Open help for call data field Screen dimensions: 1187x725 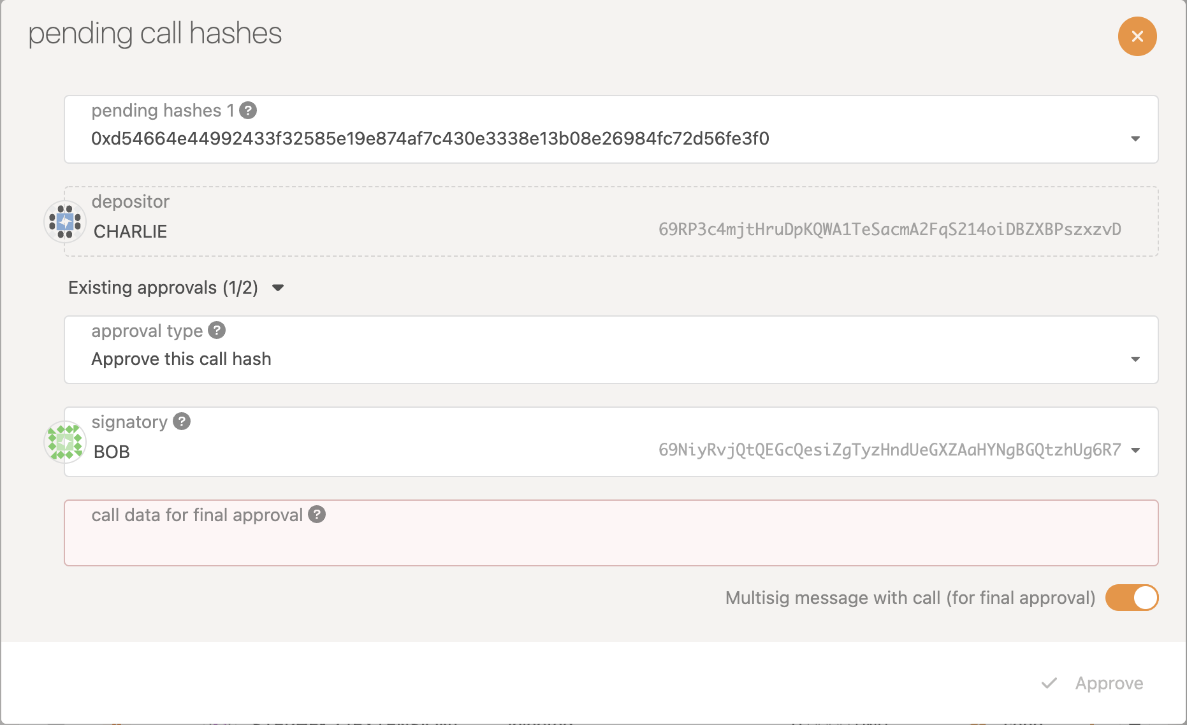tap(317, 514)
